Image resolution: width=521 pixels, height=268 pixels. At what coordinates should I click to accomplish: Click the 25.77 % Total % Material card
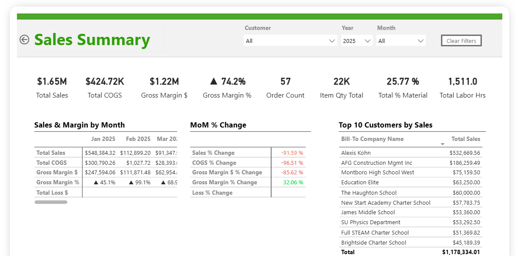403,88
